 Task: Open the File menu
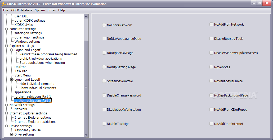point(6,10)
